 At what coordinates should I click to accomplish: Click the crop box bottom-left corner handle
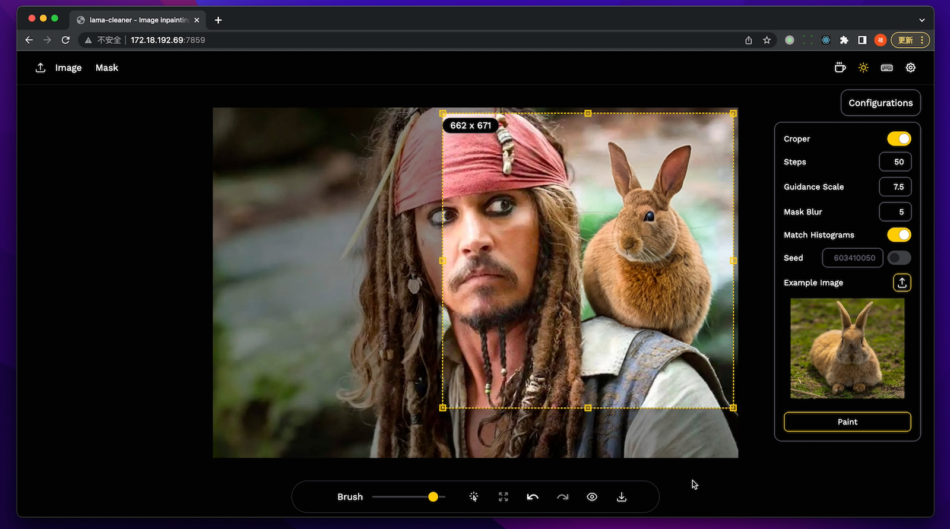[x=442, y=408]
